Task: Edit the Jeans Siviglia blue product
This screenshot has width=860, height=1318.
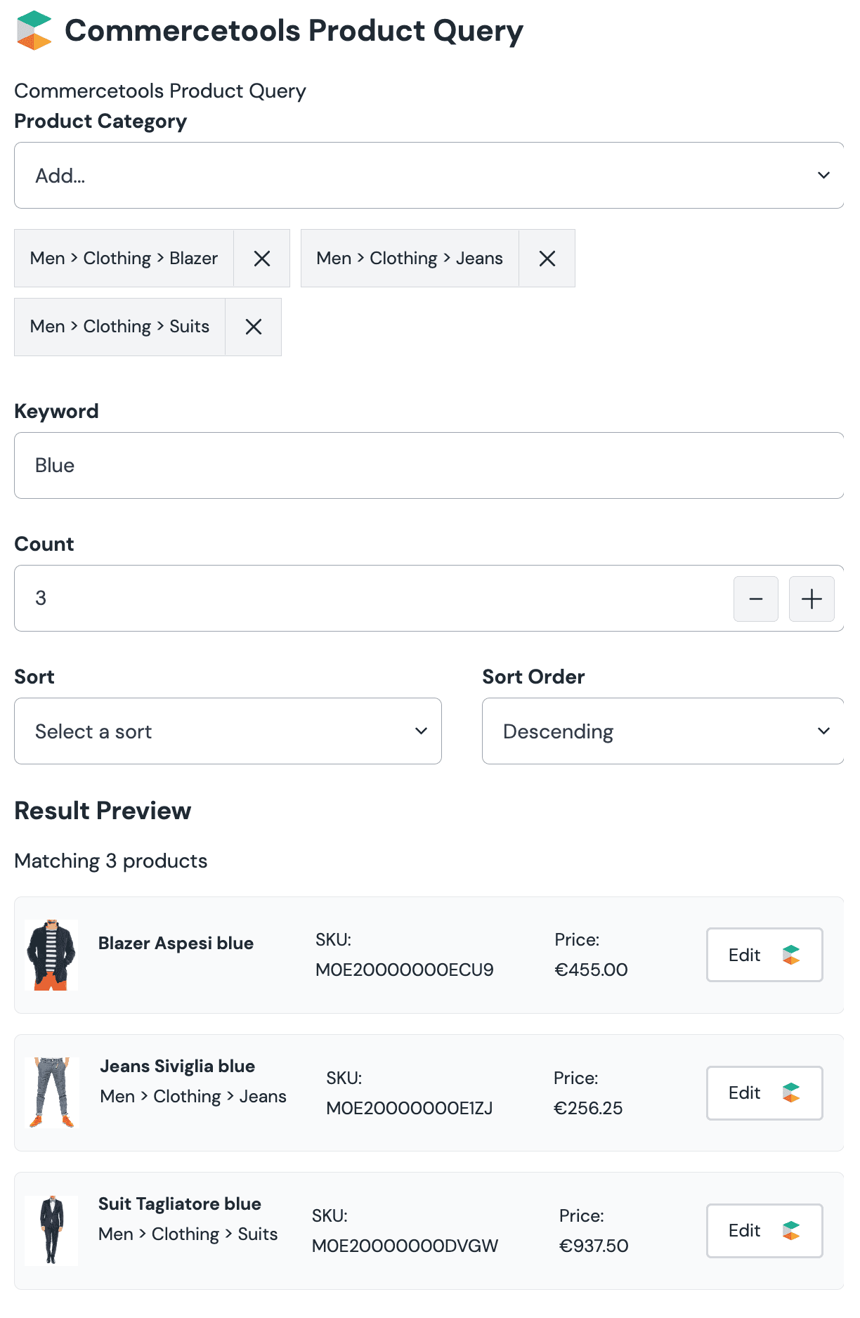Action: pyautogui.click(x=764, y=1092)
